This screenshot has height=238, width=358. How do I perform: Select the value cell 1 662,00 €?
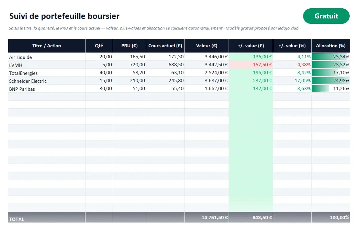[207, 89]
